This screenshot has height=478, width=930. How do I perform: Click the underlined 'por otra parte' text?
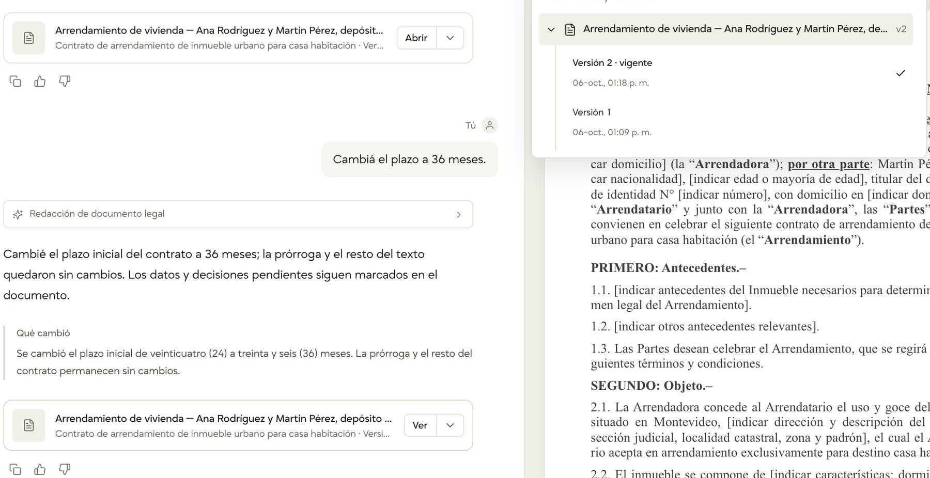tap(829, 164)
